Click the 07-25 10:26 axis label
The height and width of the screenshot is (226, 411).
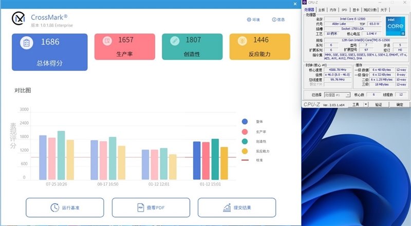pyautogui.click(x=57, y=184)
